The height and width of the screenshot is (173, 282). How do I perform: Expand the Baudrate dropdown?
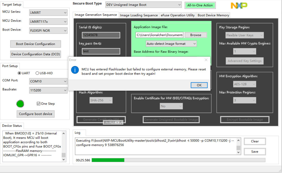pyautogui.click(x=48, y=90)
